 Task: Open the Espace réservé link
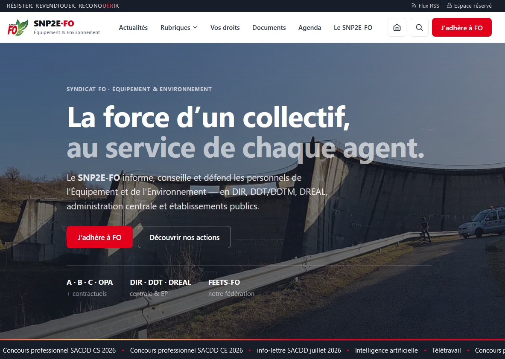(x=469, y=6)
